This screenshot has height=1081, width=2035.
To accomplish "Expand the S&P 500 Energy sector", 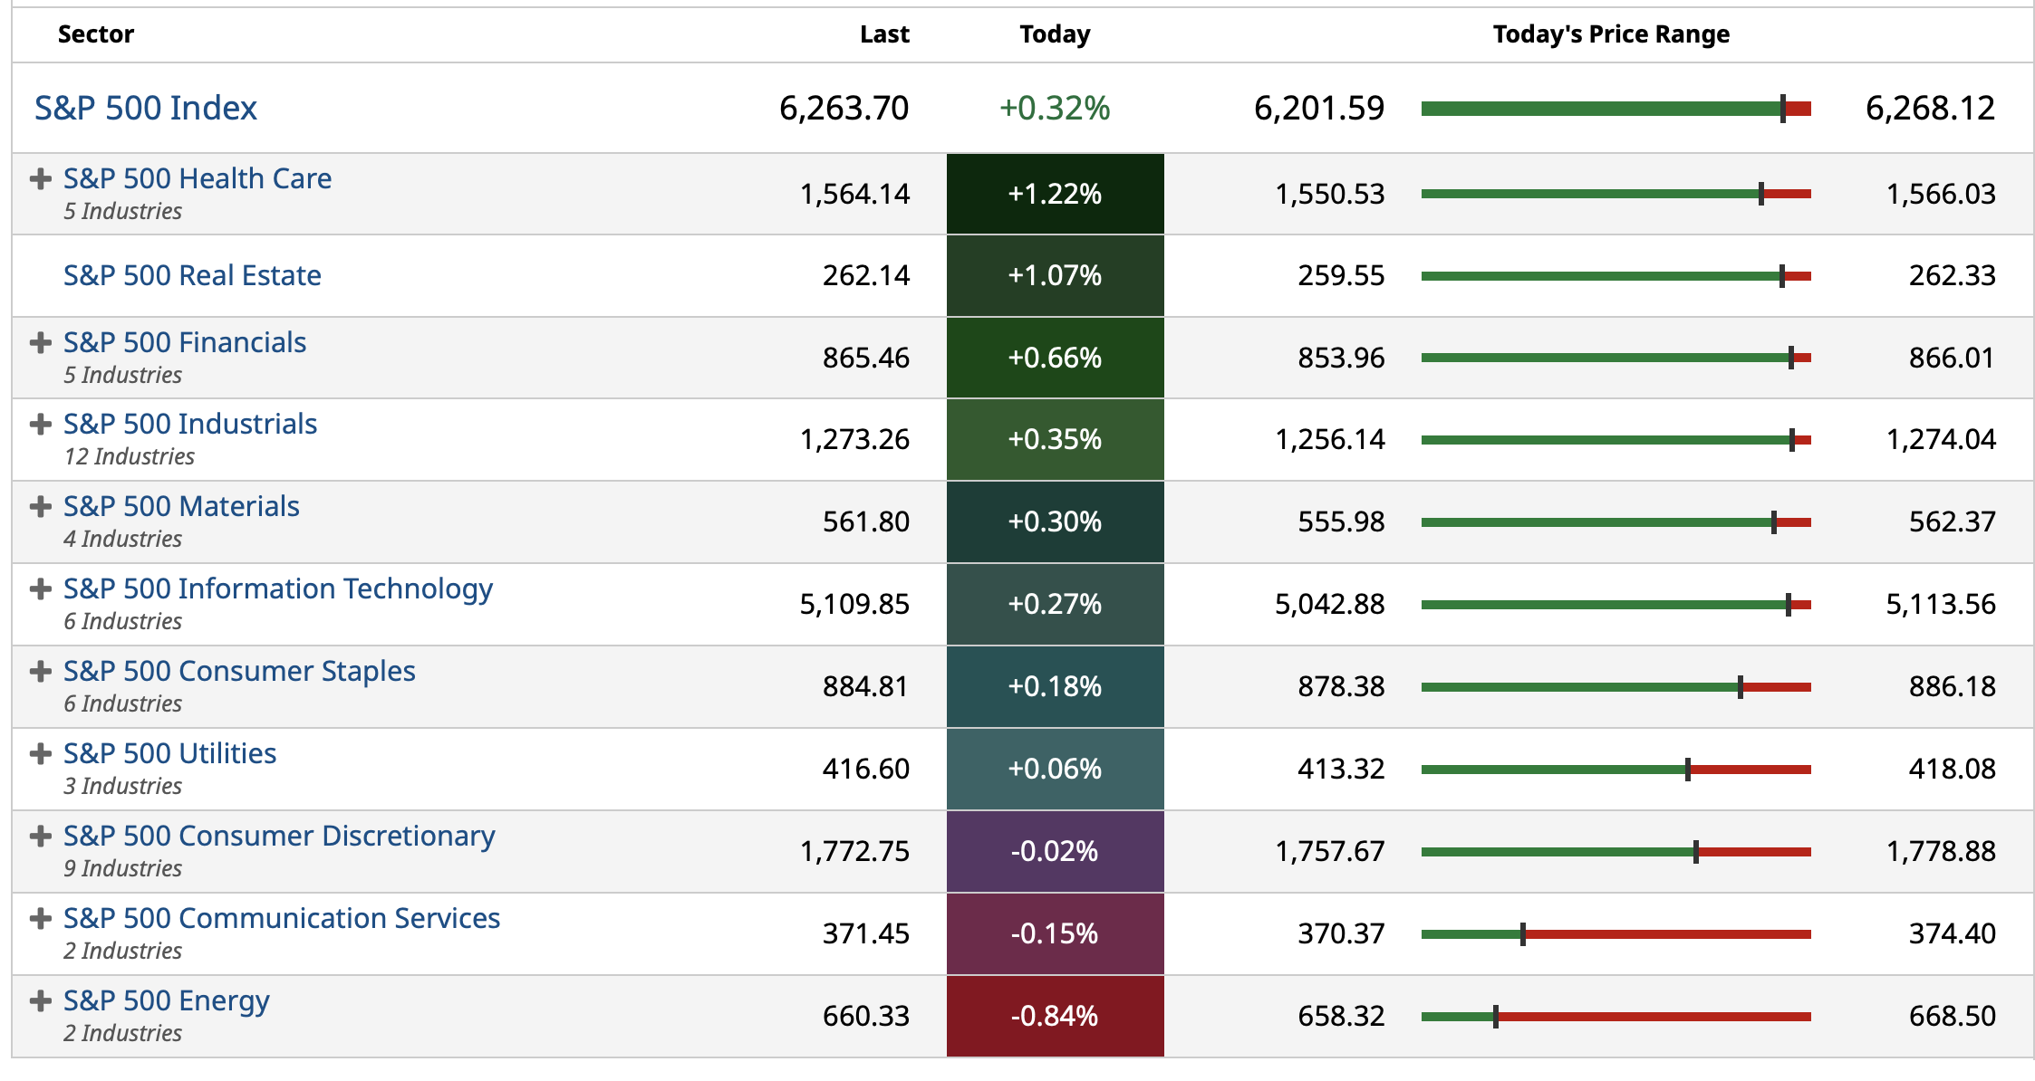I will click(x=40, y=1000).
